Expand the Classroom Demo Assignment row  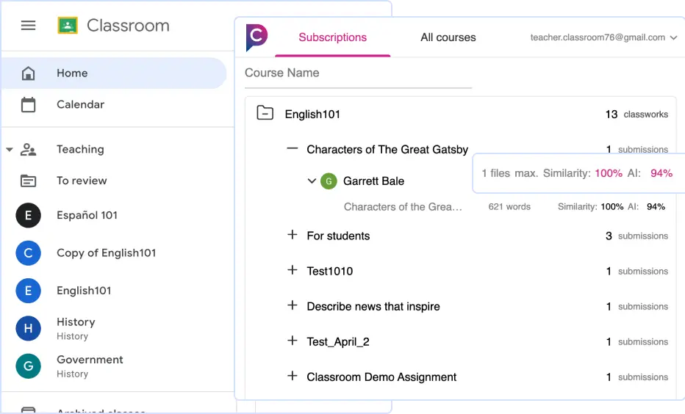293,376
